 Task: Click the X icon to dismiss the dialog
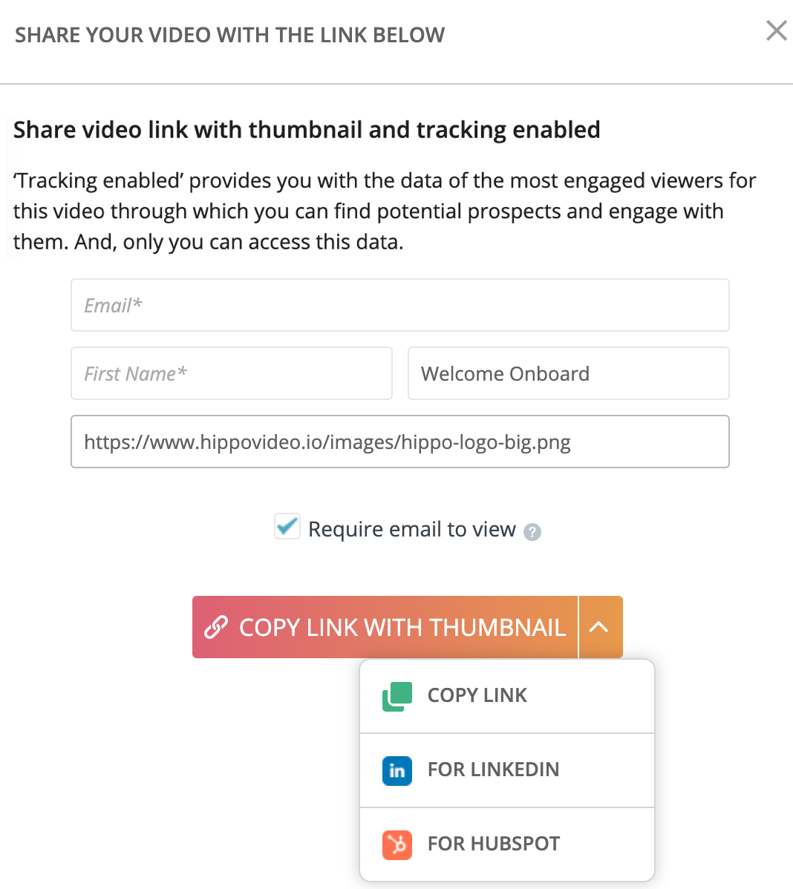pyautogui.click(x=776, y=30)
